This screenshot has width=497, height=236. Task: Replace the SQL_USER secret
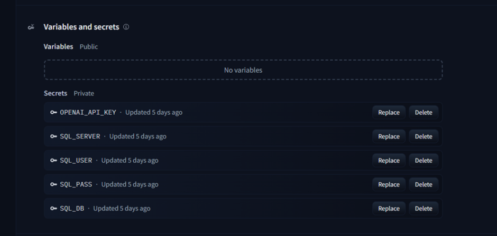pos(389,161)
